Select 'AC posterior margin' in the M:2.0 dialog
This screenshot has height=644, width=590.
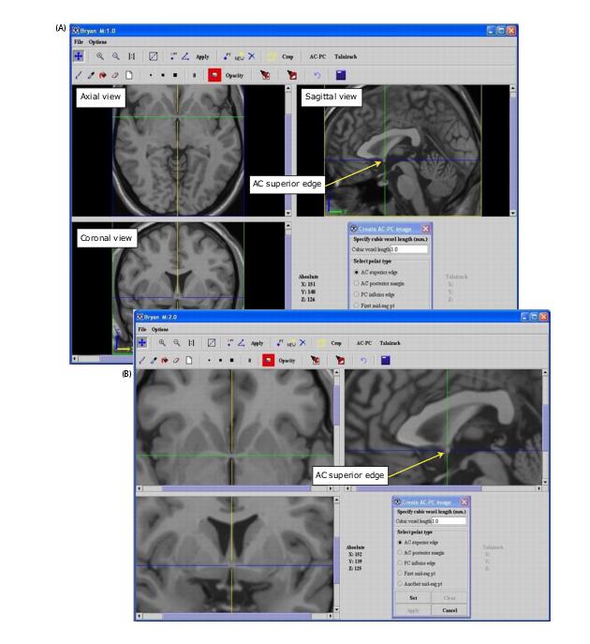click(x=402, y=553)
